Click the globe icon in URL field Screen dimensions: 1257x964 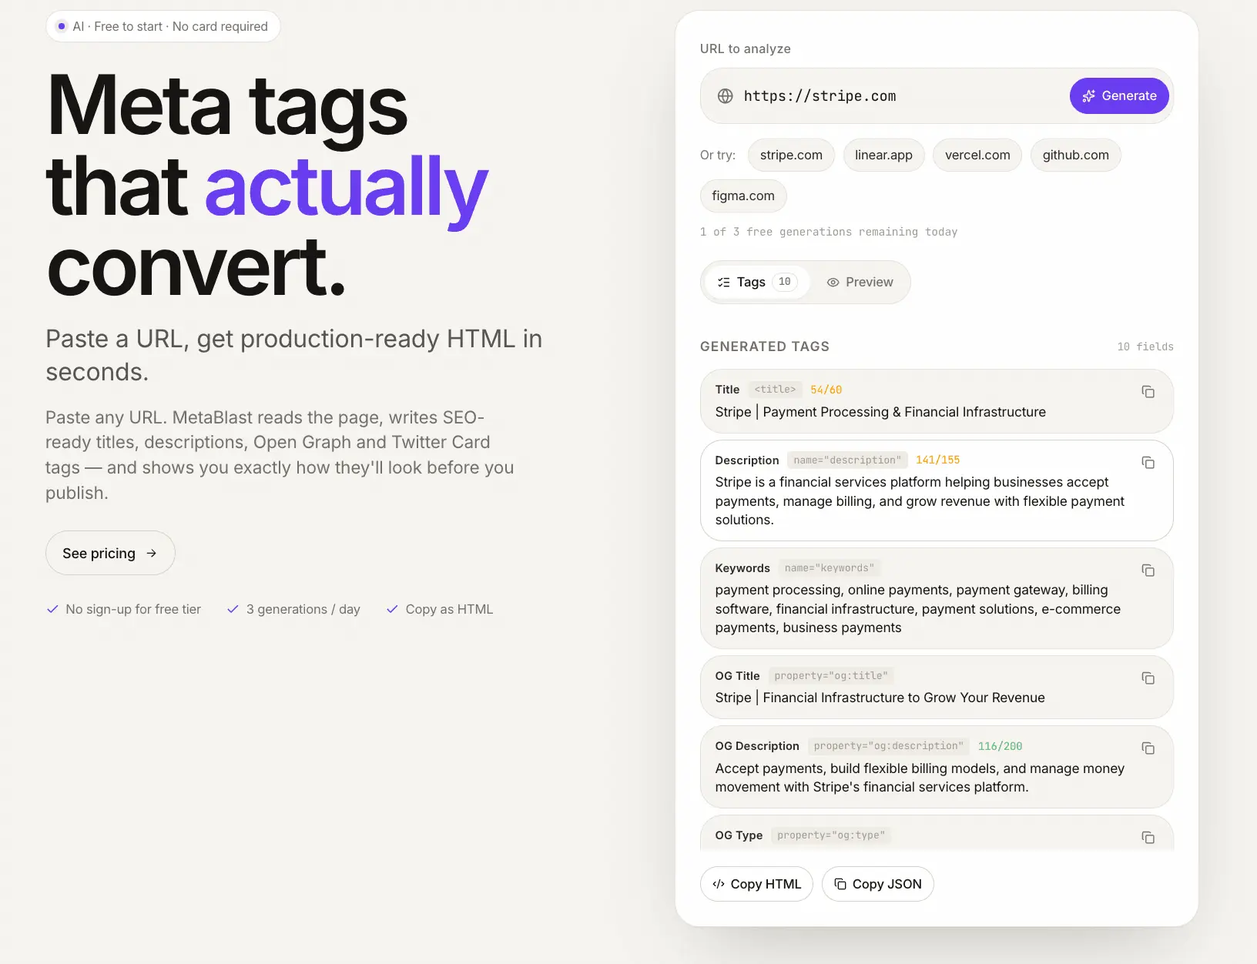pyautogui.click(x=725, y=96)
